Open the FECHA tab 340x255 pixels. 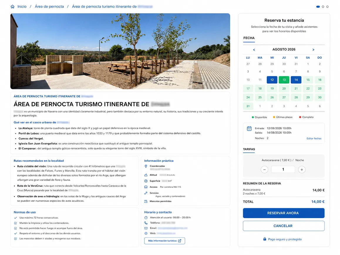249,38
